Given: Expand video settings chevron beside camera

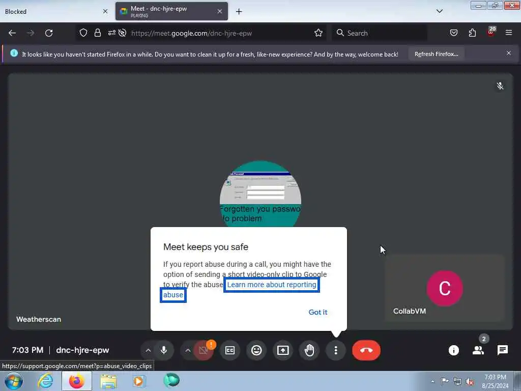Looking at the screenshot, I should pos(188,350).
